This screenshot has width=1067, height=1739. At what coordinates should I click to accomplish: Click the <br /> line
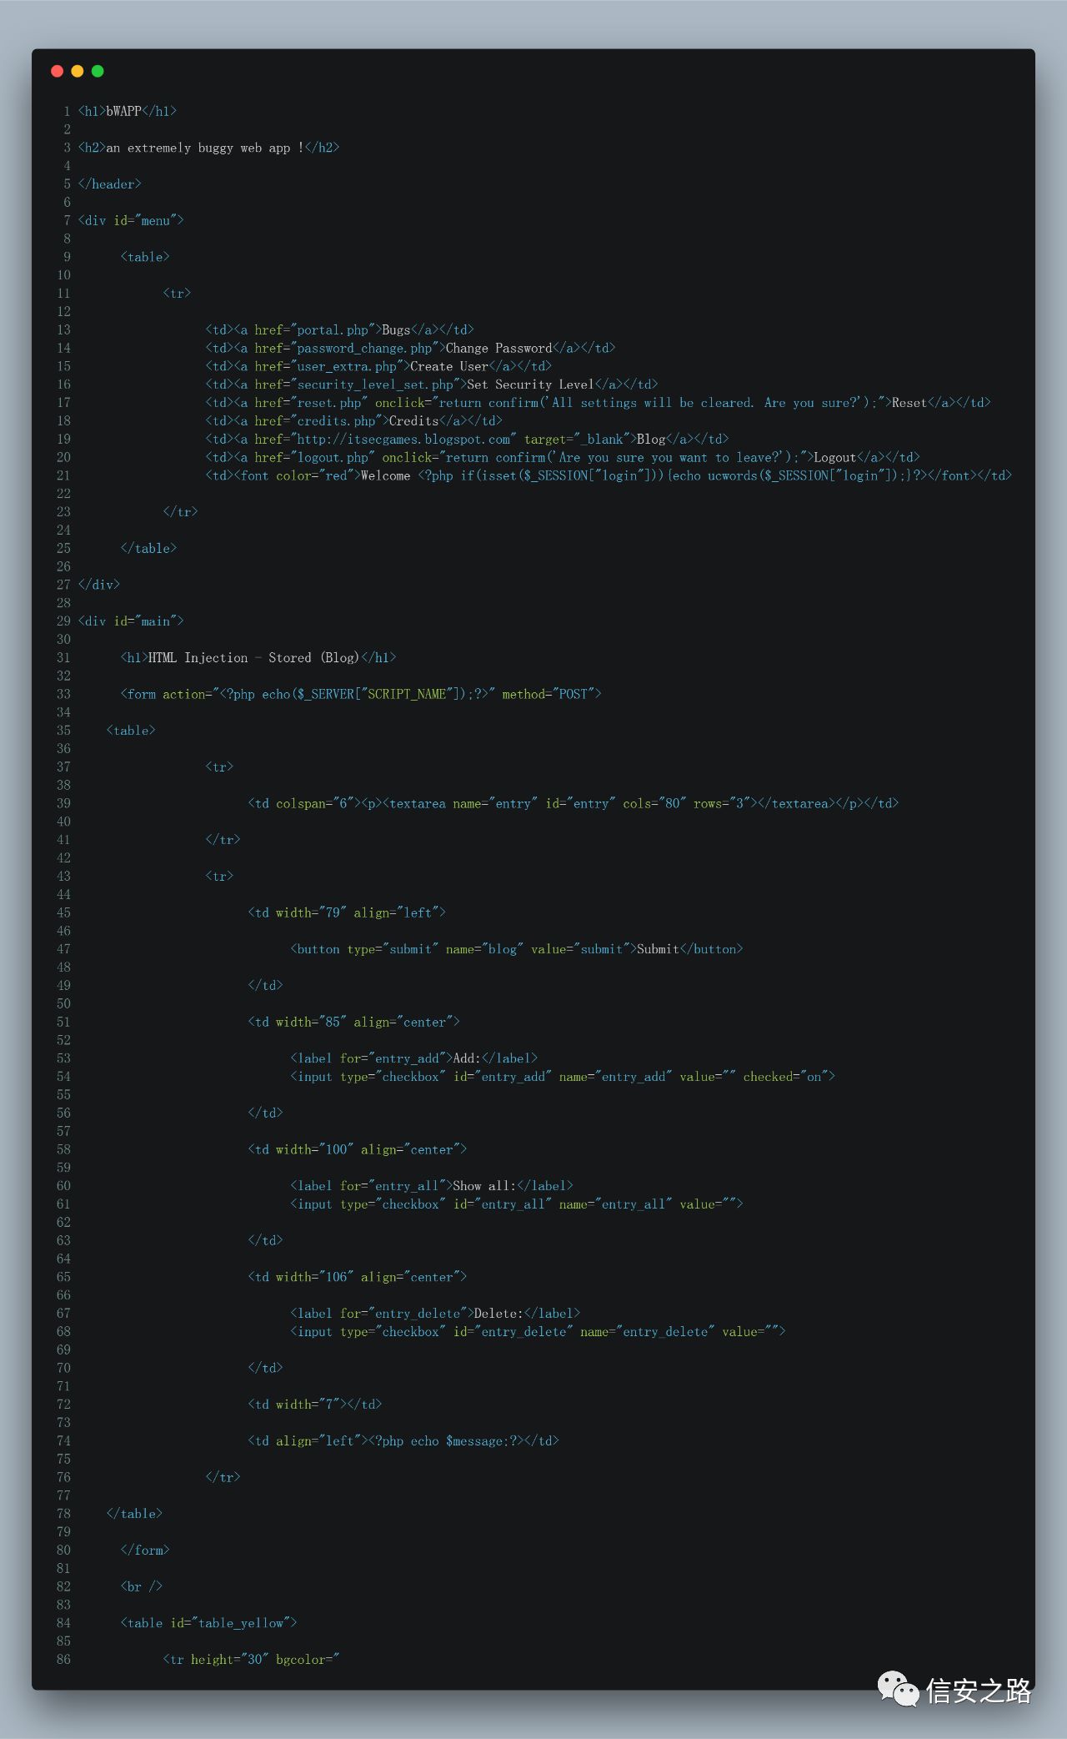[x=142, y=1586]
